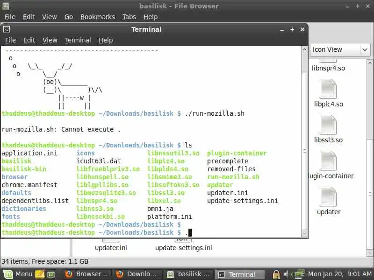The width and height of the screenshot is (374, 280).
Task: Switch to the Downloads taskbar window
Action: tap(137, 274)
